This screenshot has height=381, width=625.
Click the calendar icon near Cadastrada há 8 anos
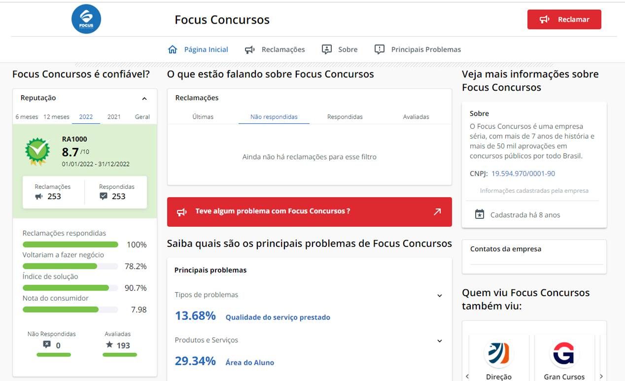point(479,214)
